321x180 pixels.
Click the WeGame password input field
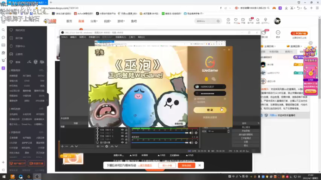210,94
